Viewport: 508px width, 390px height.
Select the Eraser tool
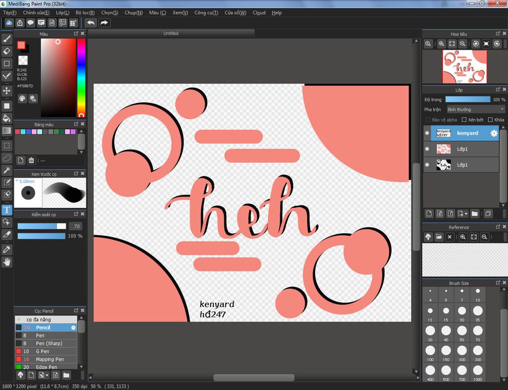coord(7,51)
